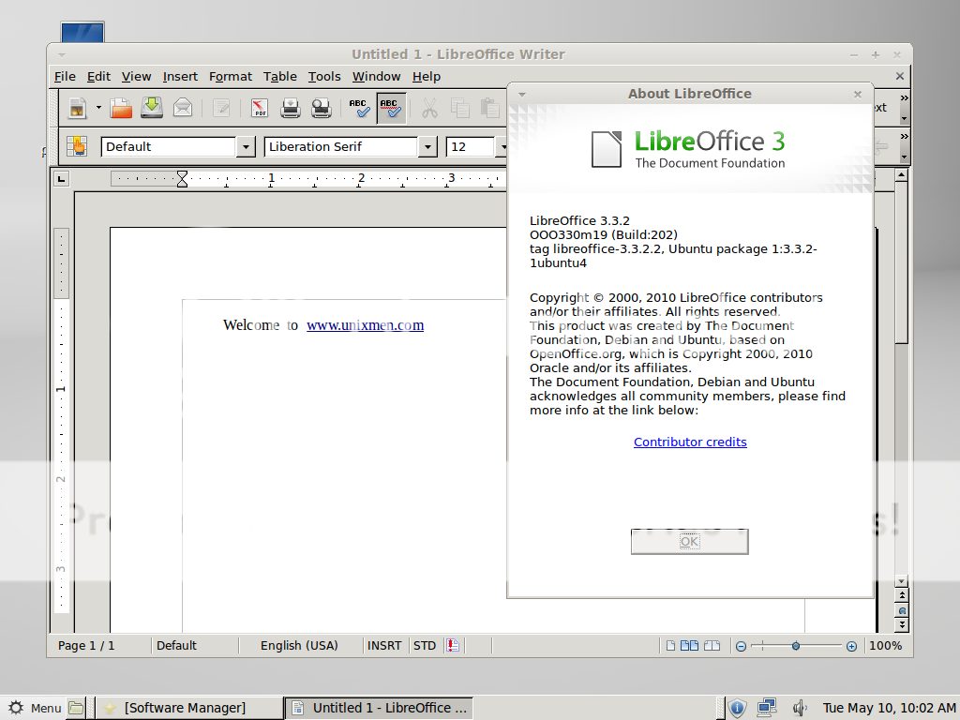Open the About LibreOffice title bar menu arrow
The width and height of the screenshot is (960, 720).
click(x=522, y=95)
